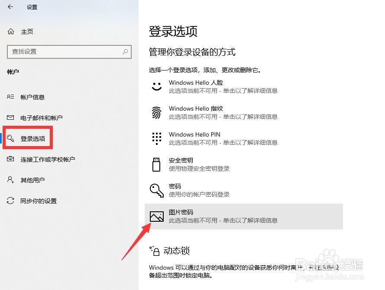Open 同步你的设置 page
The image size is (385, 290).
click(39, 201)
